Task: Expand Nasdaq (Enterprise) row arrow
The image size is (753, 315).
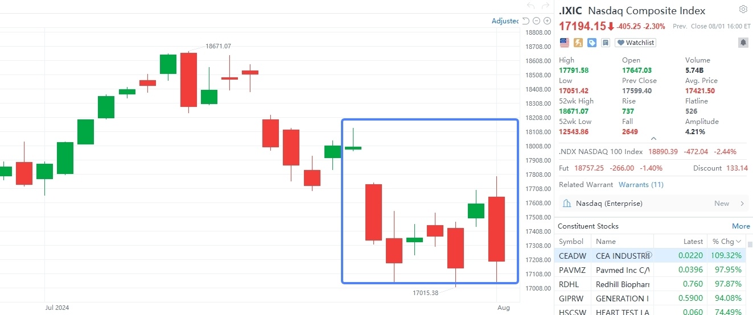Action: (742, 204)
